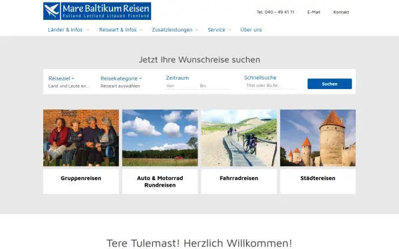
Task: Open the Zusatzleistungen menu
Action: [x=172, y=30]
